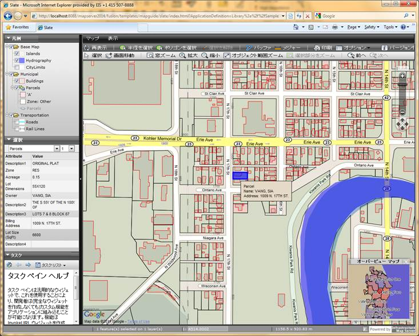Click the map slider minus zoom button
Image resolution: width=419 pixels, height=336 pixels.
402,112
